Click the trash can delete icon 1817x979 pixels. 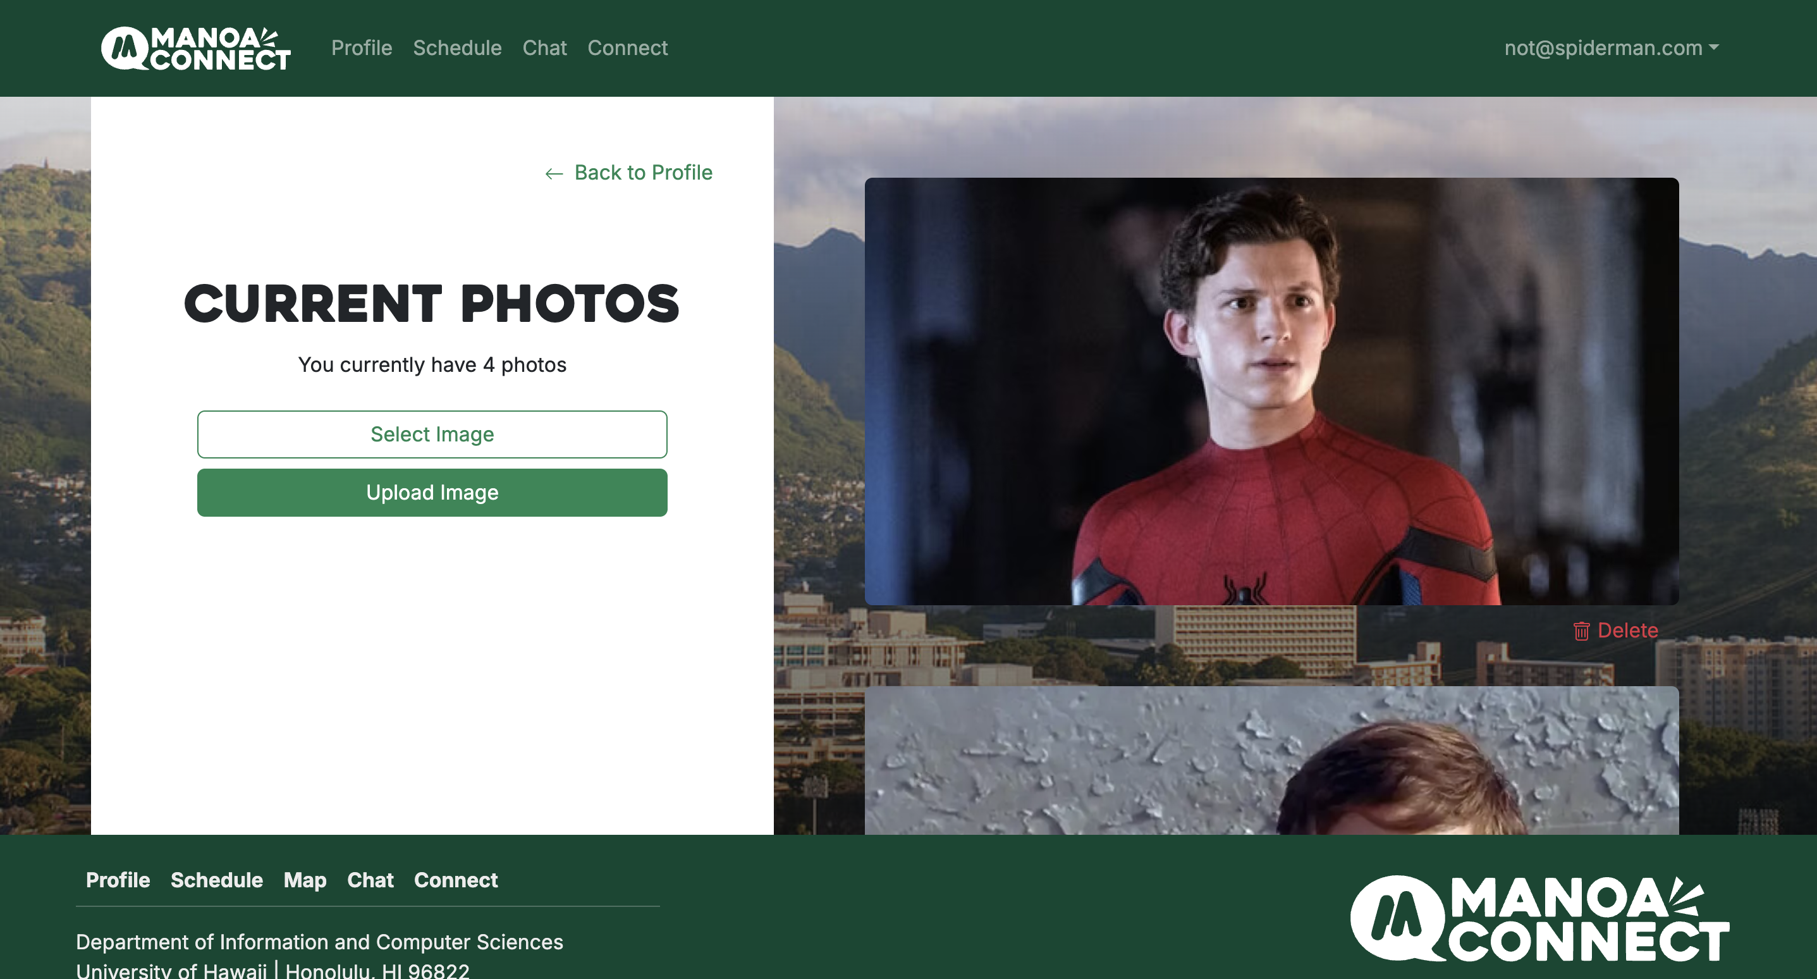coord(1581,631)
